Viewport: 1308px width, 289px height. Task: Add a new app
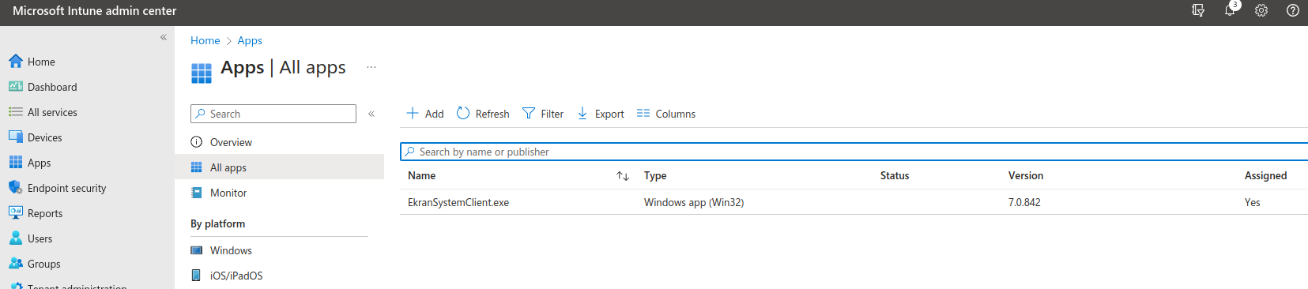(425, 114)
